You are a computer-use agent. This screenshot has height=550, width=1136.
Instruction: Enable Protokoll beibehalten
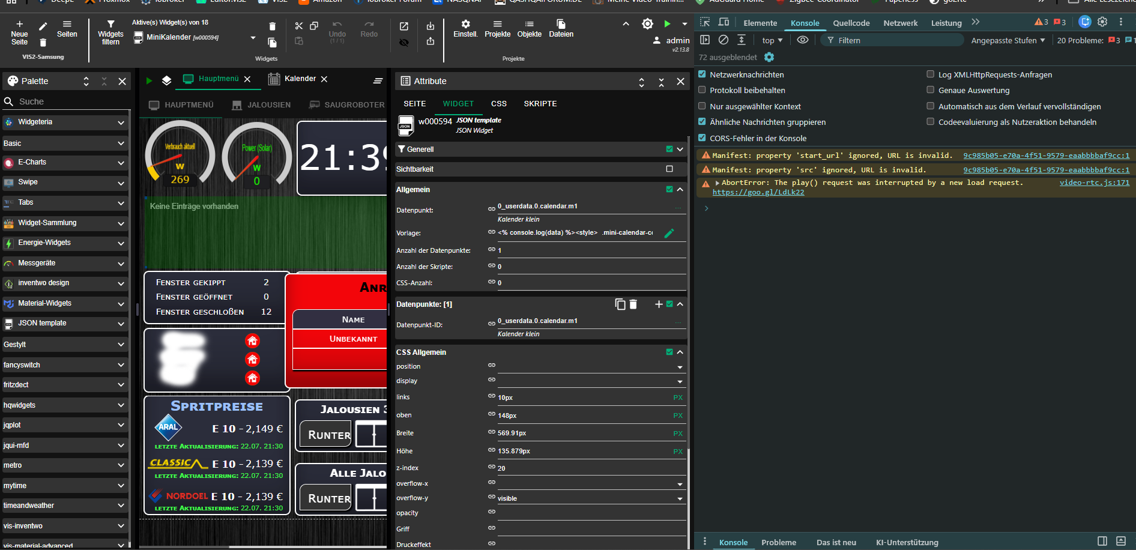tap(702, 89)
